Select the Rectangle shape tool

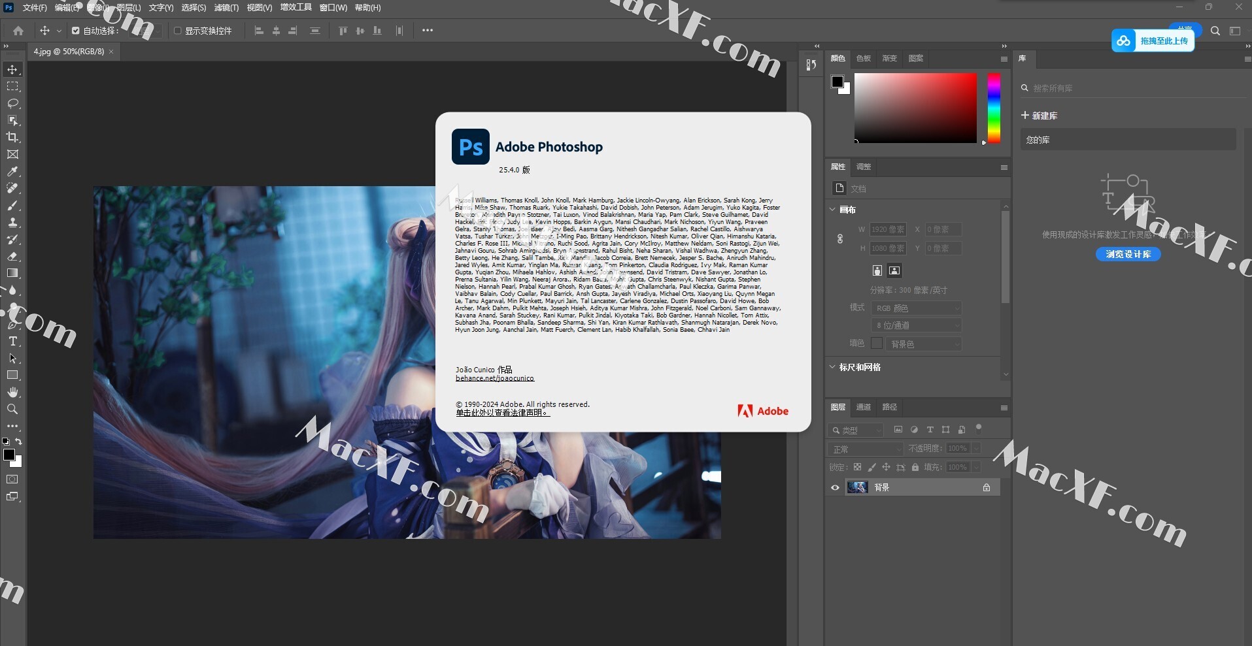coord(12,375)
